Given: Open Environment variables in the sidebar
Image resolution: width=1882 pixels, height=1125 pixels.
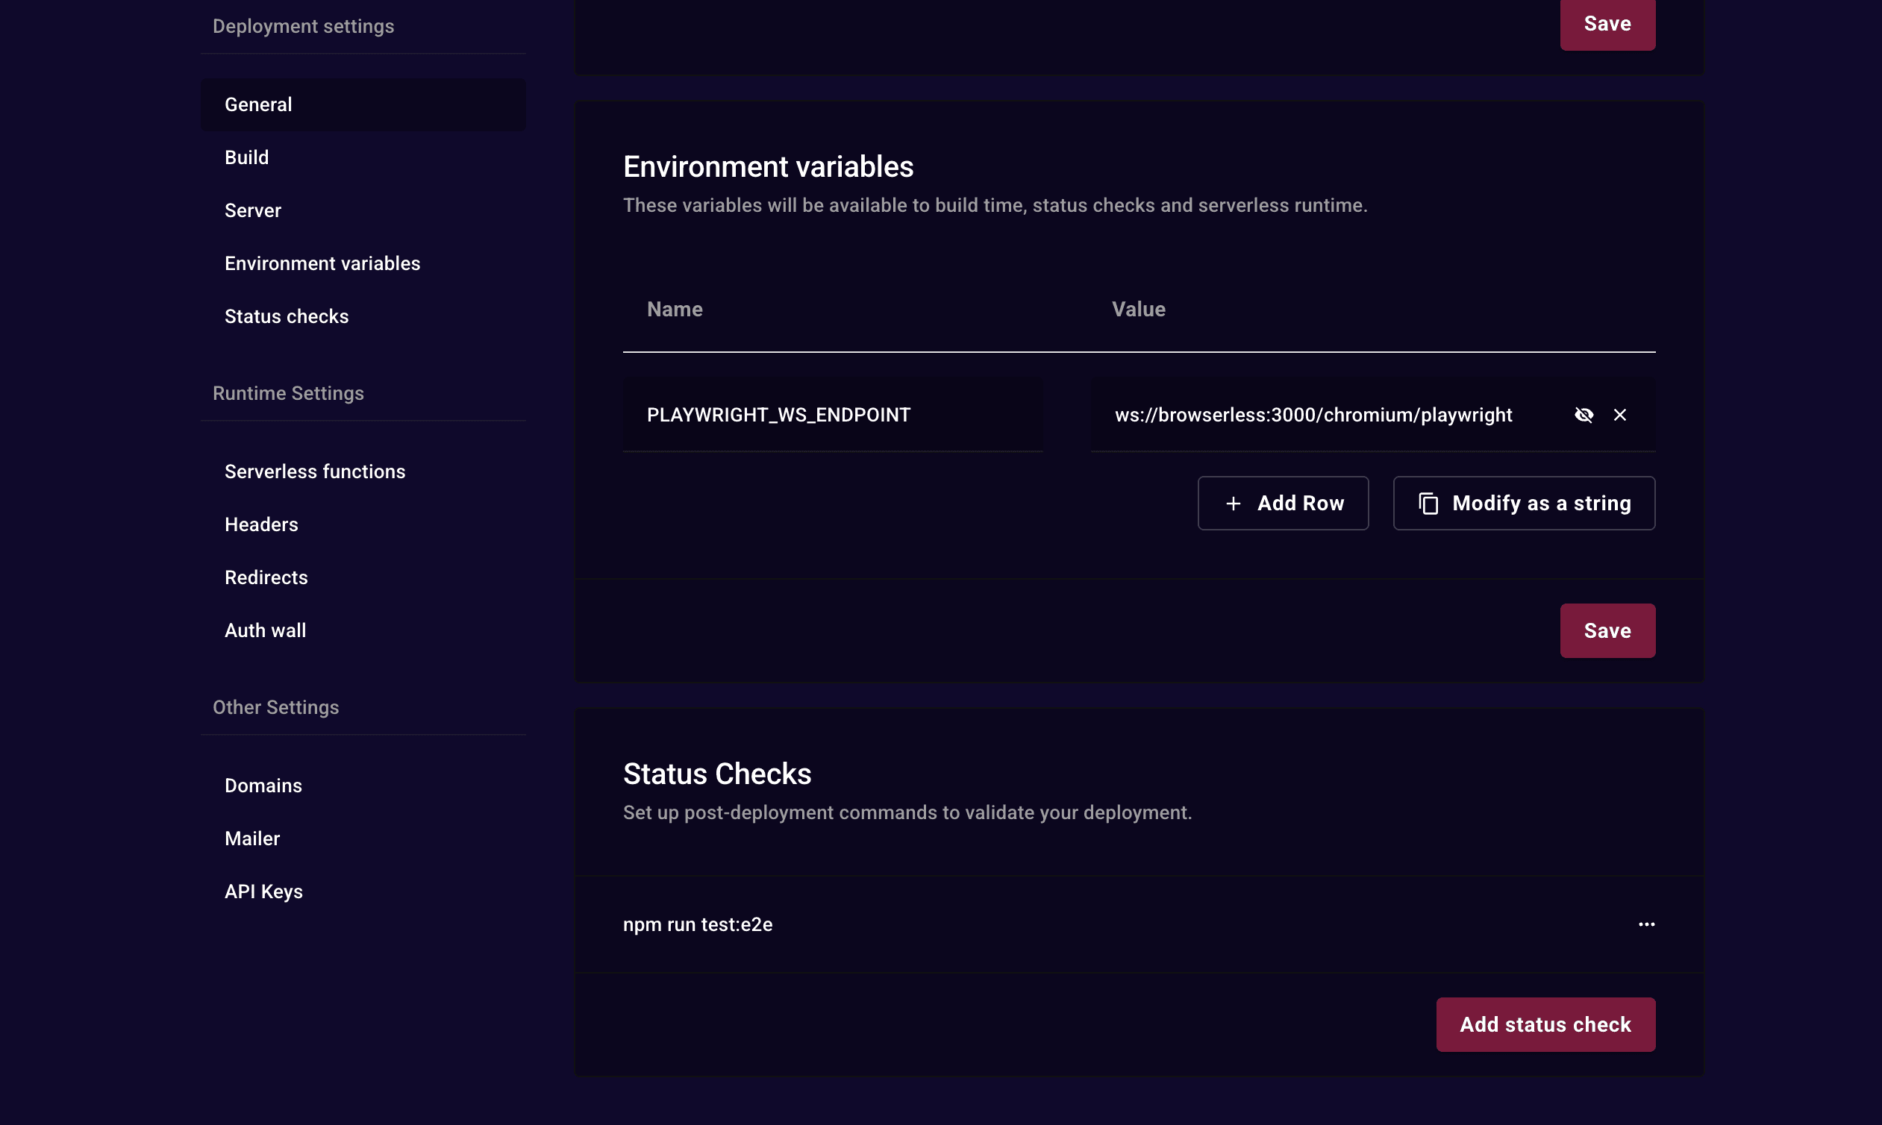Looking at the screenshot, I should [322, 263].
